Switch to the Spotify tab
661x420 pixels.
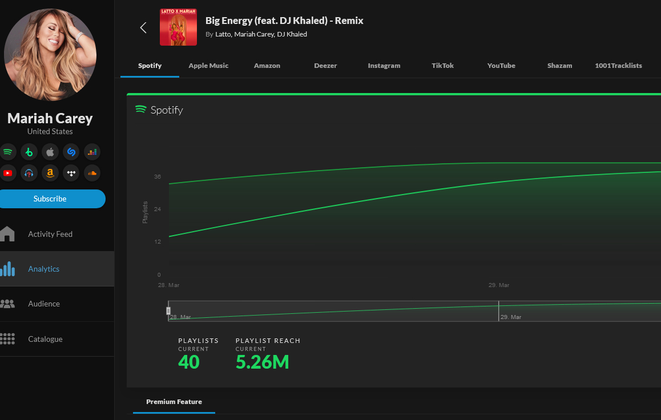(x=150, y=66)
